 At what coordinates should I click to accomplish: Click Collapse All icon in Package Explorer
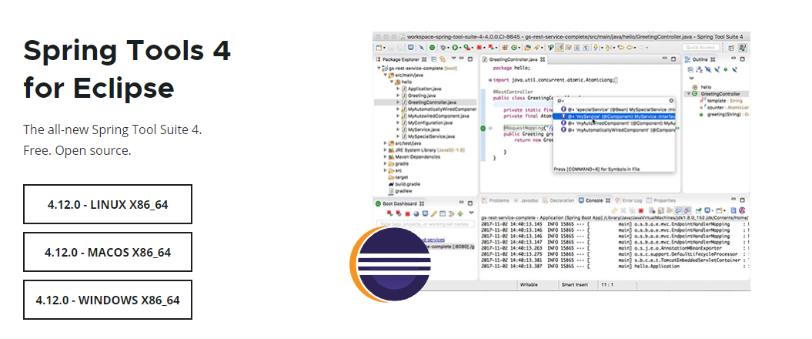tap(434, 59)
